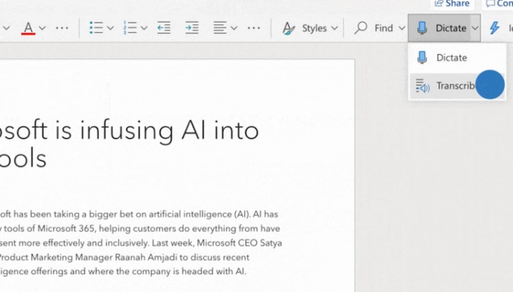Image resolution: width=513 pixels, height=292 pixels.
Task: Click the Decrease Indent icon
Action: click(x=163, y=28)
